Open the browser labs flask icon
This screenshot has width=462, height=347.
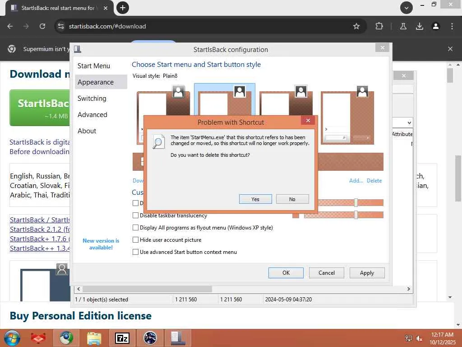click(403, 26)
